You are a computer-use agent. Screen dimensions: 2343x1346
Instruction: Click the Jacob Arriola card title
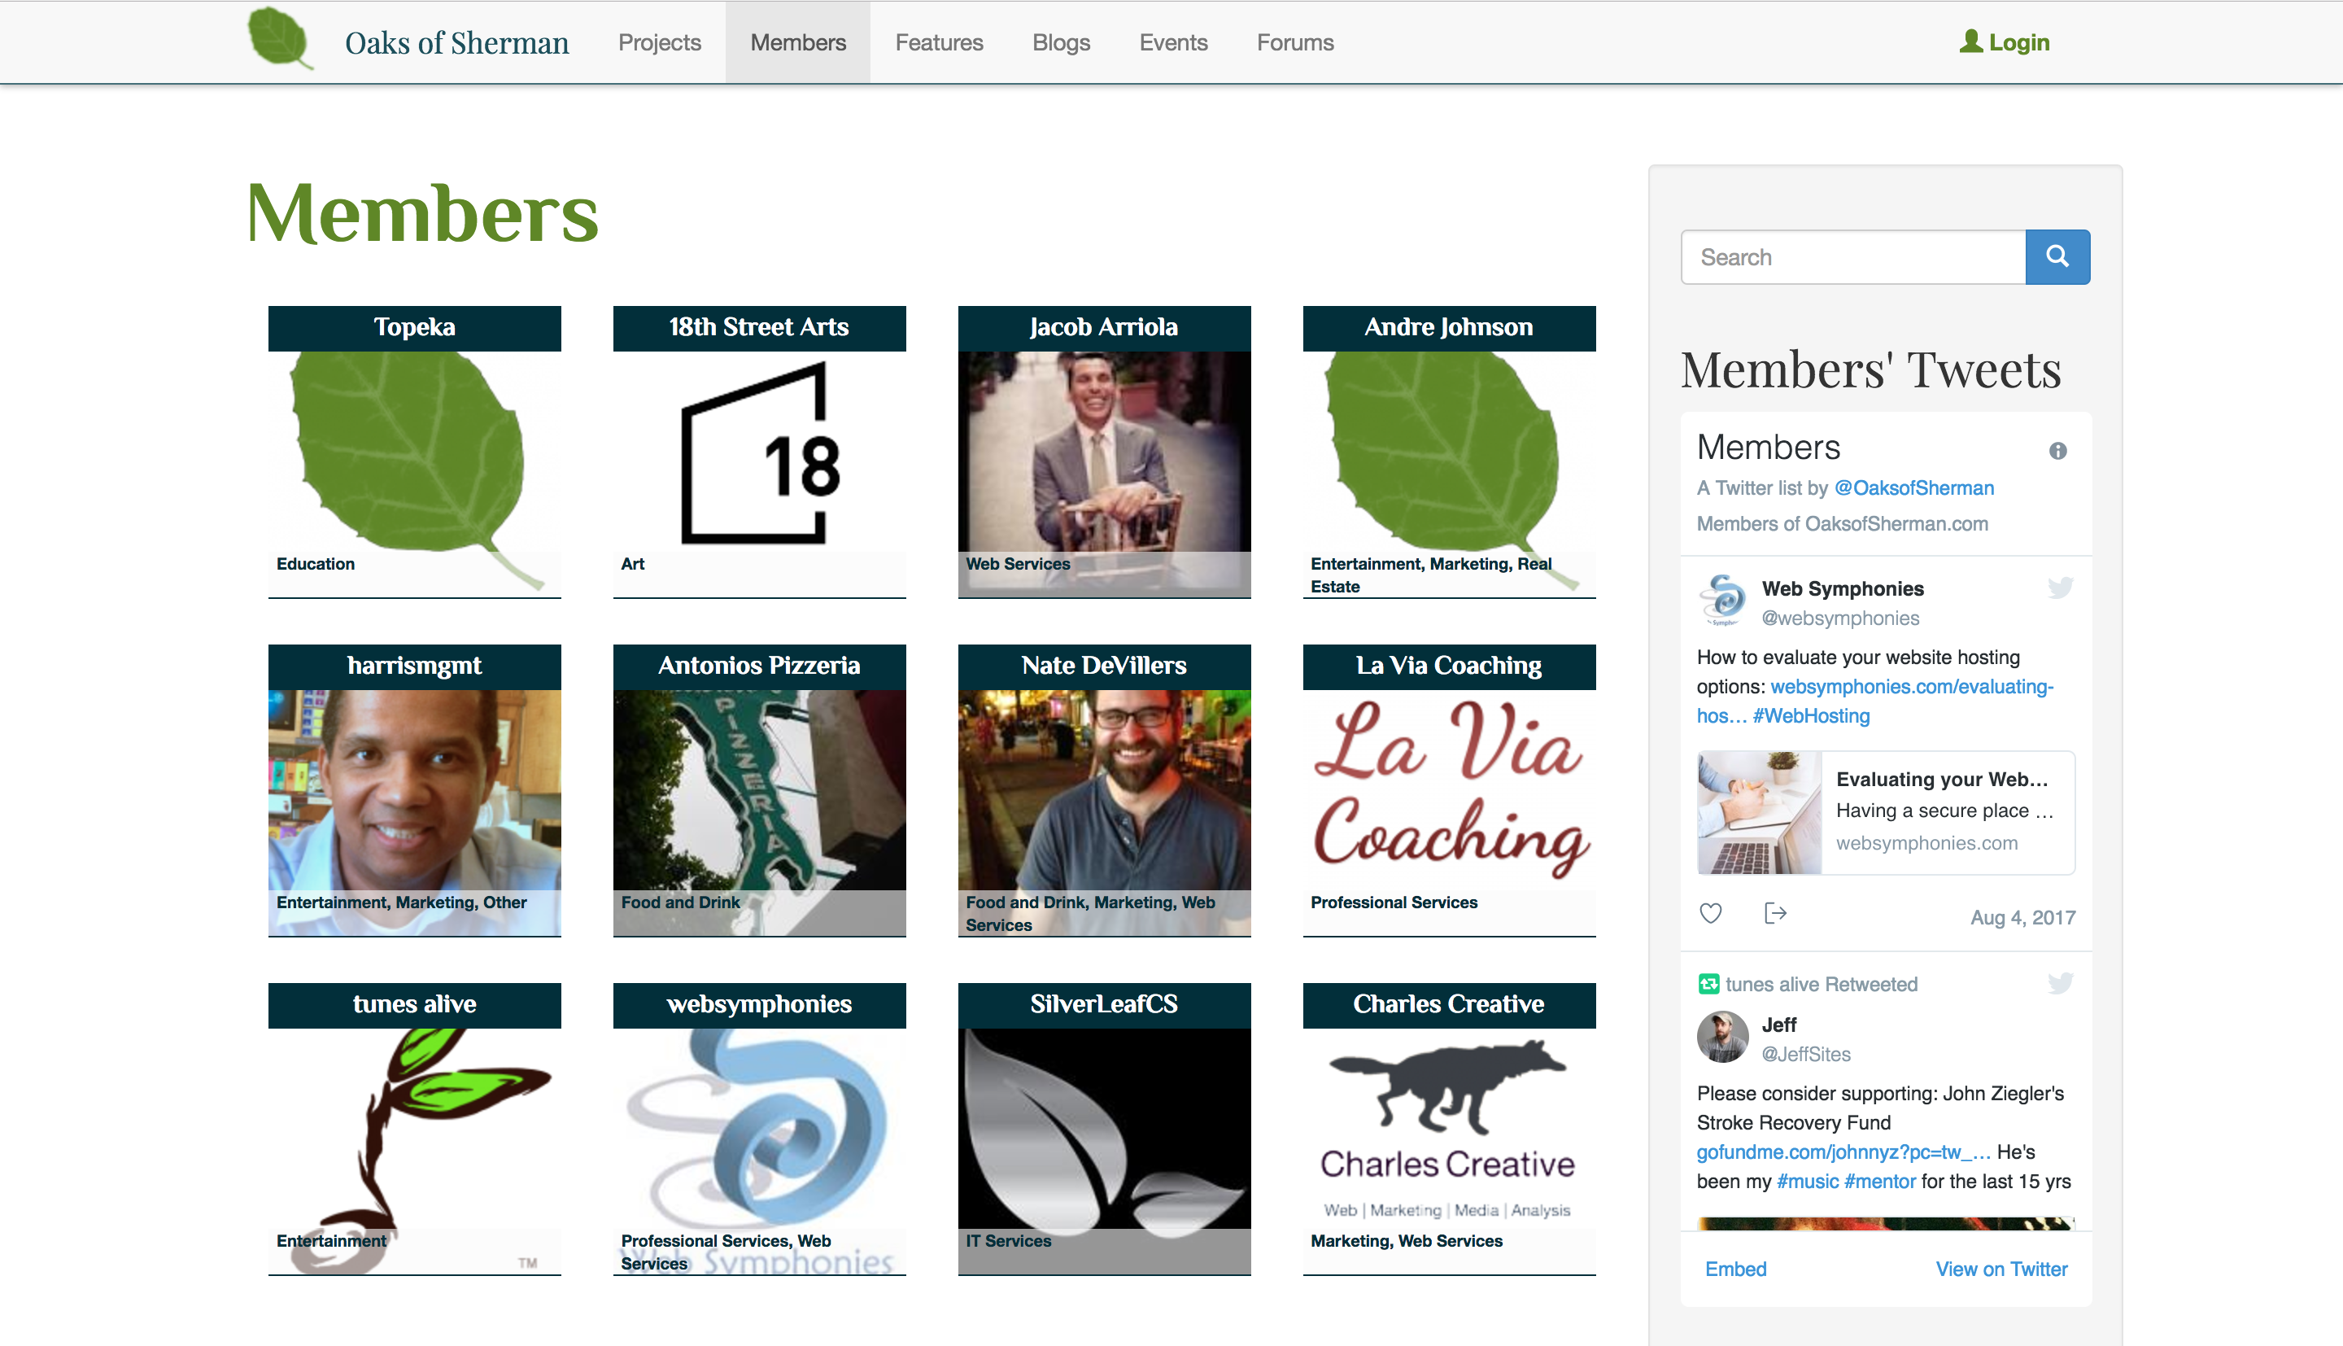(x=1104, y=327)
